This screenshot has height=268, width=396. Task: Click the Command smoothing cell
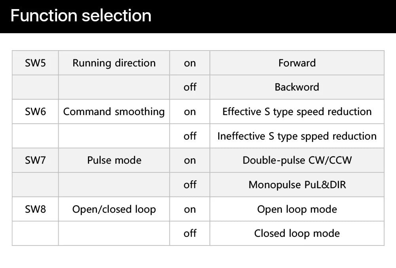[114, 111]
